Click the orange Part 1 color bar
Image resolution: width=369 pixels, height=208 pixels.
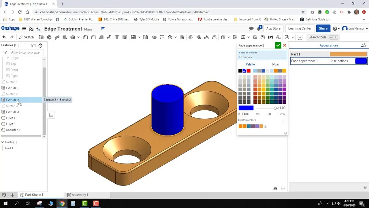348,54
